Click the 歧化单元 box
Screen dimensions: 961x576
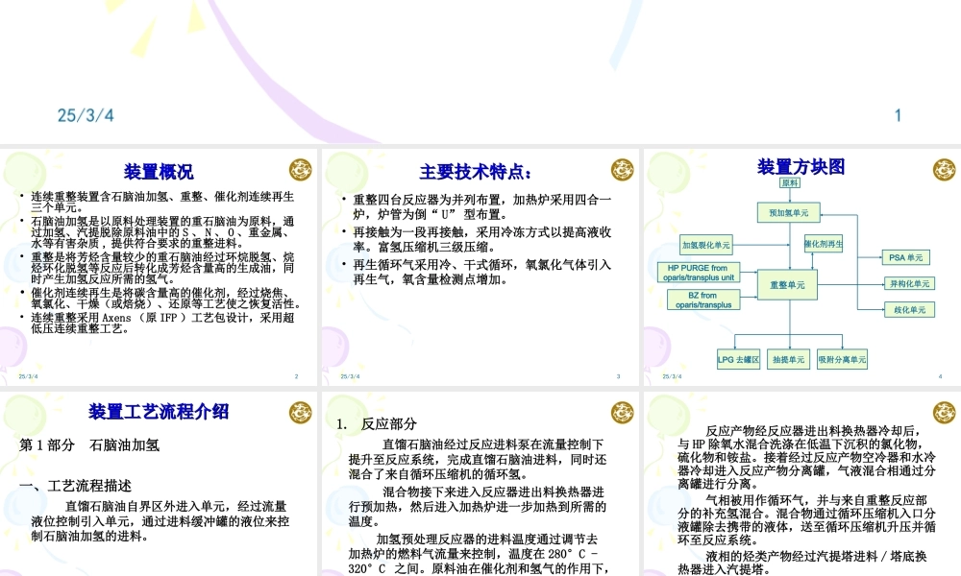click(909, 310)
